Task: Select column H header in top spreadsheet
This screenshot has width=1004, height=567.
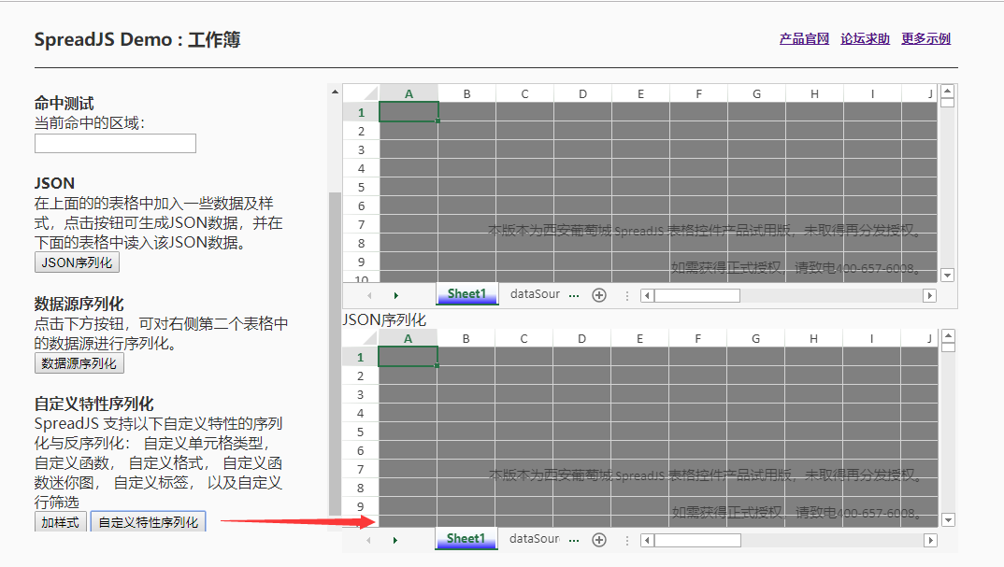Action: [x=814, y=93]
